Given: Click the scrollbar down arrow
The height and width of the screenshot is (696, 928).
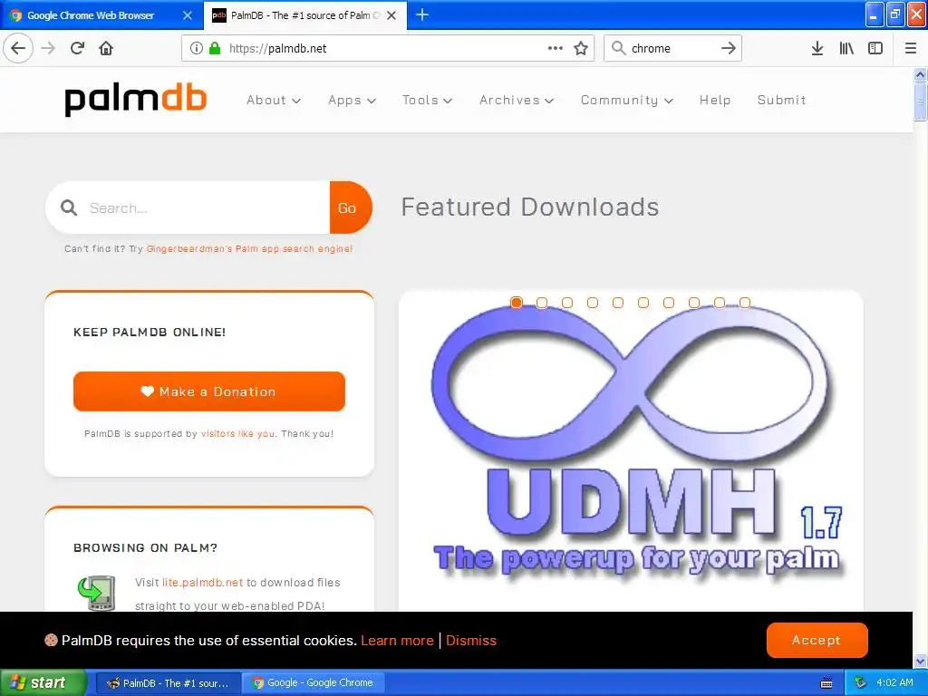Looking at the screenshot, I should (x=920, y=661).
